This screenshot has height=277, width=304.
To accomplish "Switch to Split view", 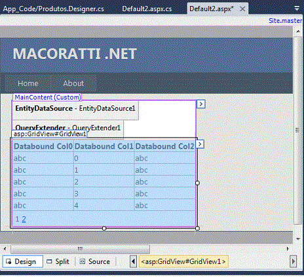I will pos(58,261).
